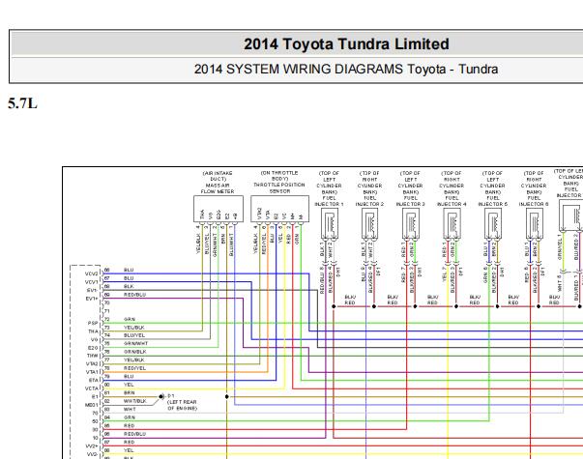Click the "BLU" wire label at pin 67

point(129,278)
